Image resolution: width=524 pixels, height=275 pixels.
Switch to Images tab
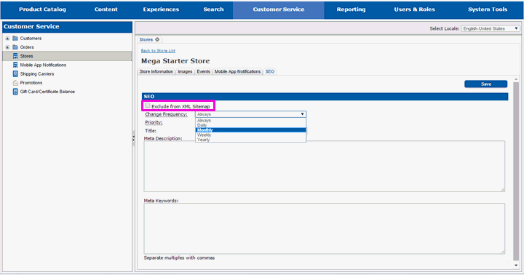point(185,71)
